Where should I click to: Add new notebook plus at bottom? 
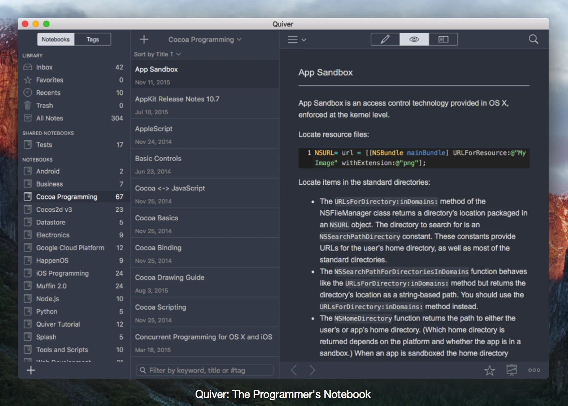tap(31, 370)
